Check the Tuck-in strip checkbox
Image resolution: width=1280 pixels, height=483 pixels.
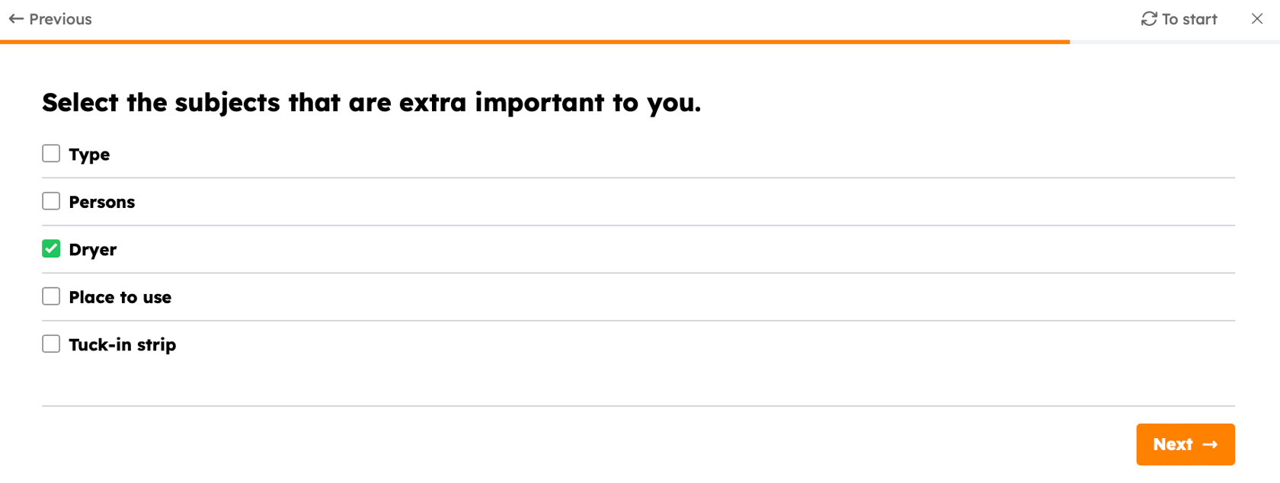[x=51, y=344]
